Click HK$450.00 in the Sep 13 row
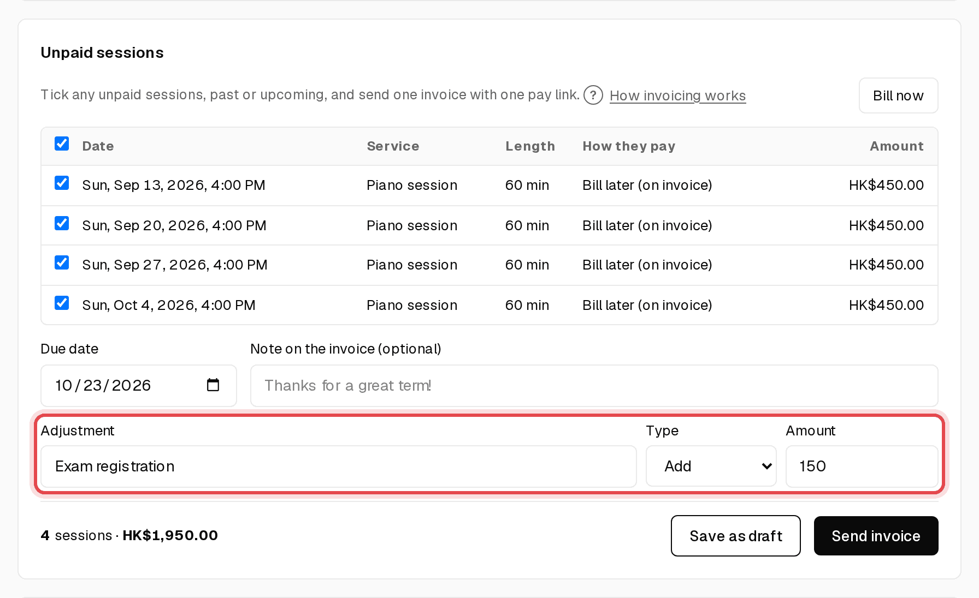Screen dimensions: 979x598 tap(886, 186)
